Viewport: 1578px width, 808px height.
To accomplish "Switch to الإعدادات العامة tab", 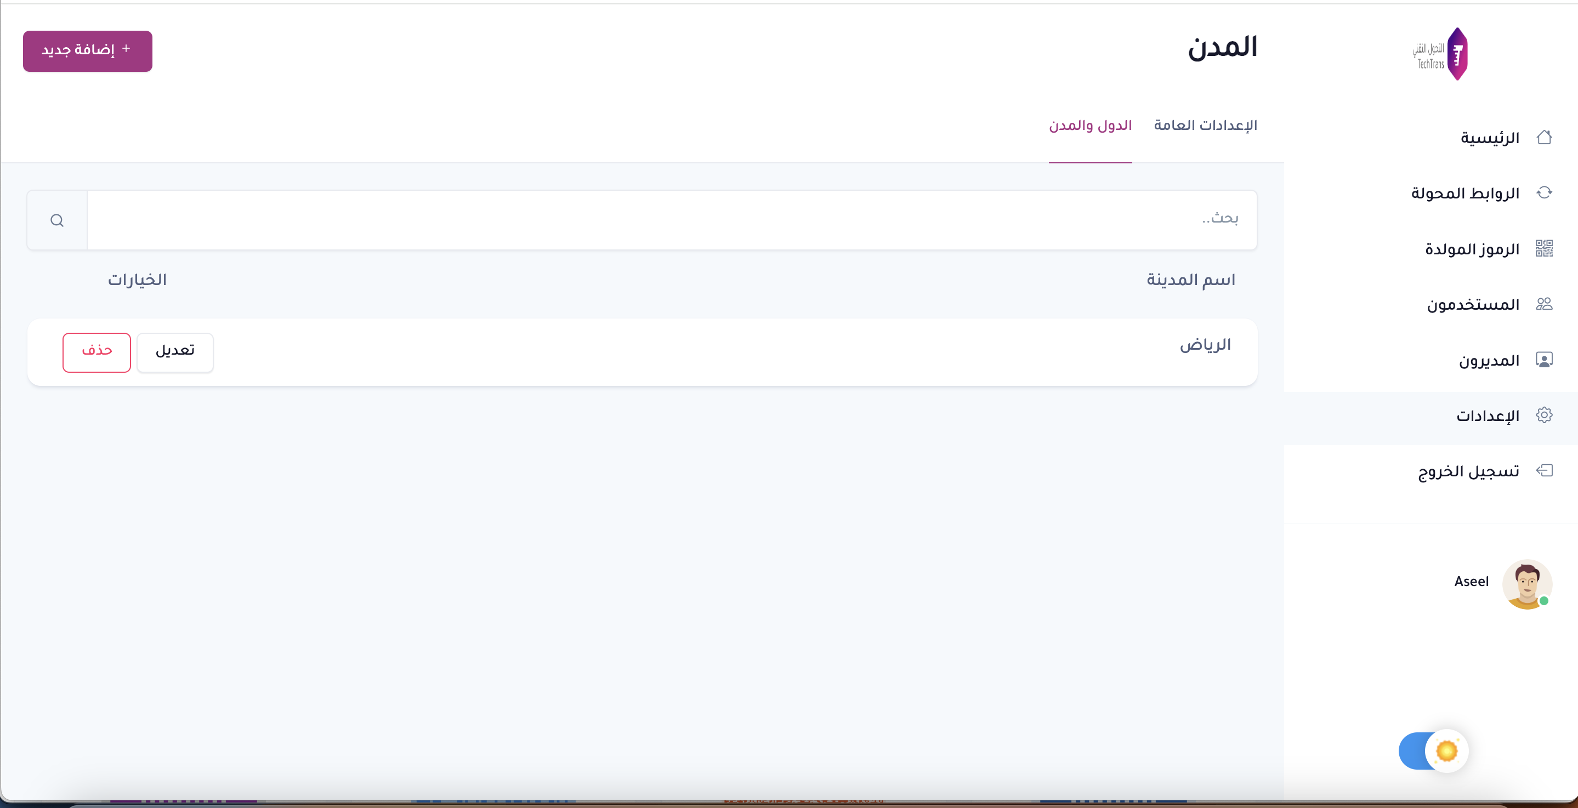I will pyautogui.click(x=1205, y=126).
